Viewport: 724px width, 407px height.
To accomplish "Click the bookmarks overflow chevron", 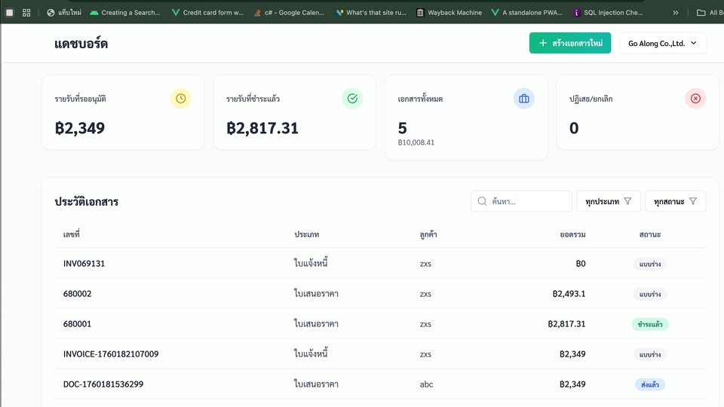I will [x=675, y=13].
